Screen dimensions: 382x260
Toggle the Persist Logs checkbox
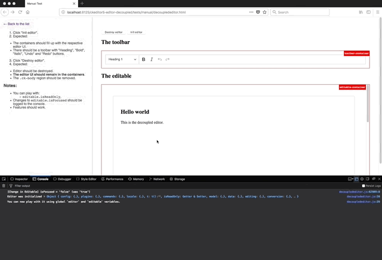click(x=363, y=185)
